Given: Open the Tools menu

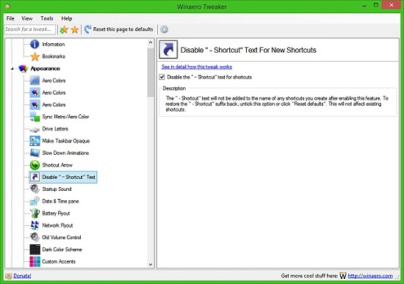Looking at the screenshot, I should click(x=46, y=18).
